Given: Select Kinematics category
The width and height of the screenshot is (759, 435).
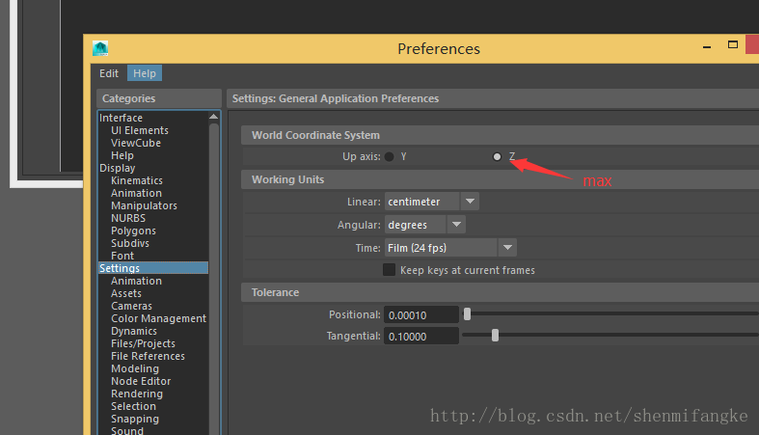Looking at the screenshot, I should click(137, 180).
